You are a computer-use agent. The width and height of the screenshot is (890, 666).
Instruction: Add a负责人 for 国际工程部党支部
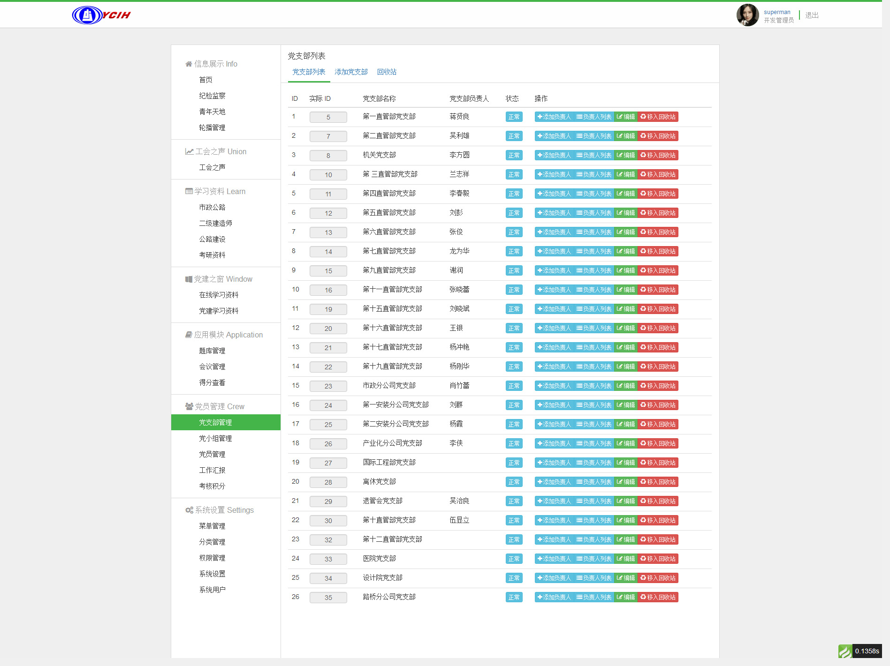click(x=554, y=463)
